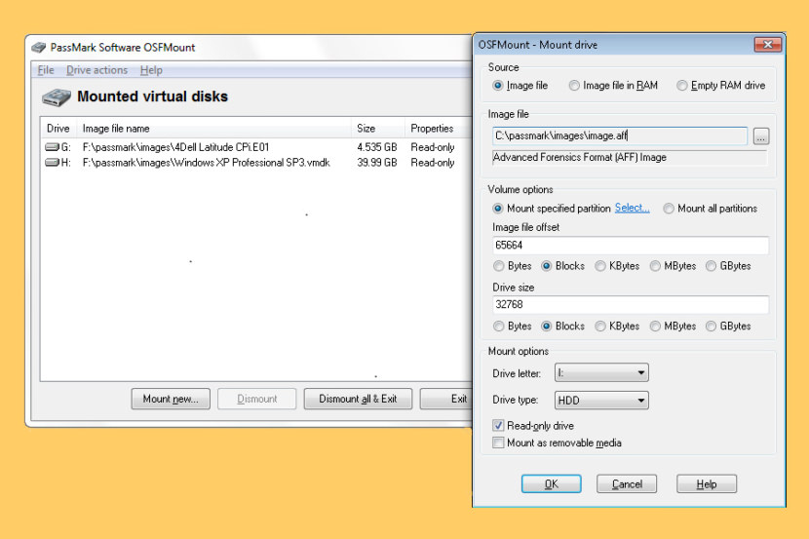This screenshot has height=539, width=809.
Task: Click the Mount new... button
Action: pyautogui.click(x=171, y=399)
